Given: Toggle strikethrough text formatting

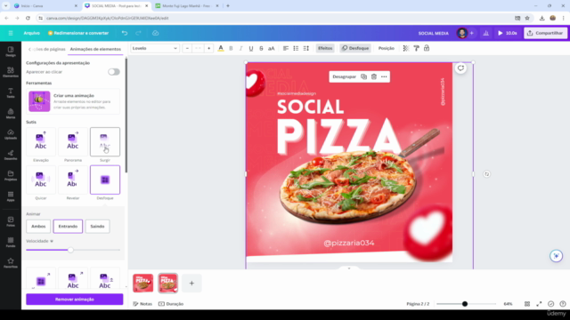Looking at the screenshot, I should click(261, 48).
